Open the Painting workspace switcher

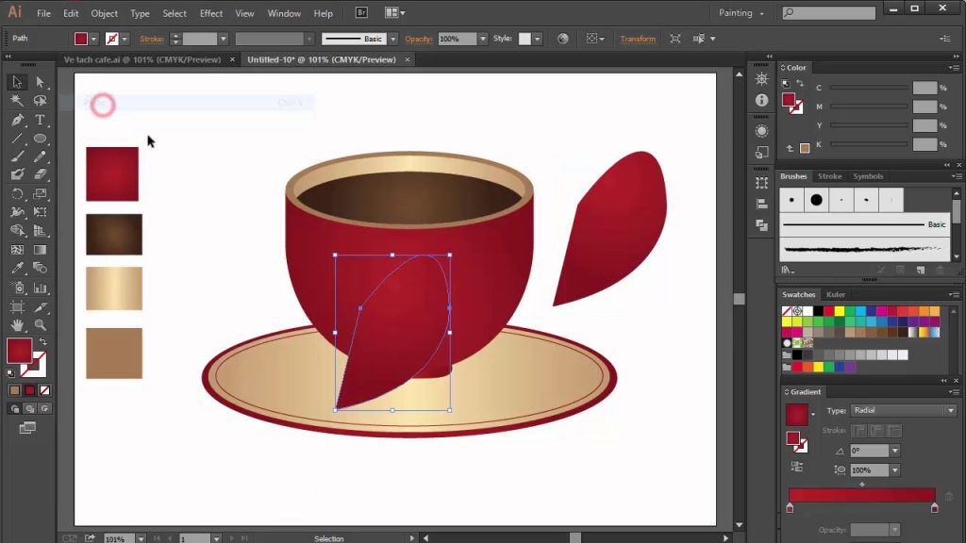coord(741,13)
